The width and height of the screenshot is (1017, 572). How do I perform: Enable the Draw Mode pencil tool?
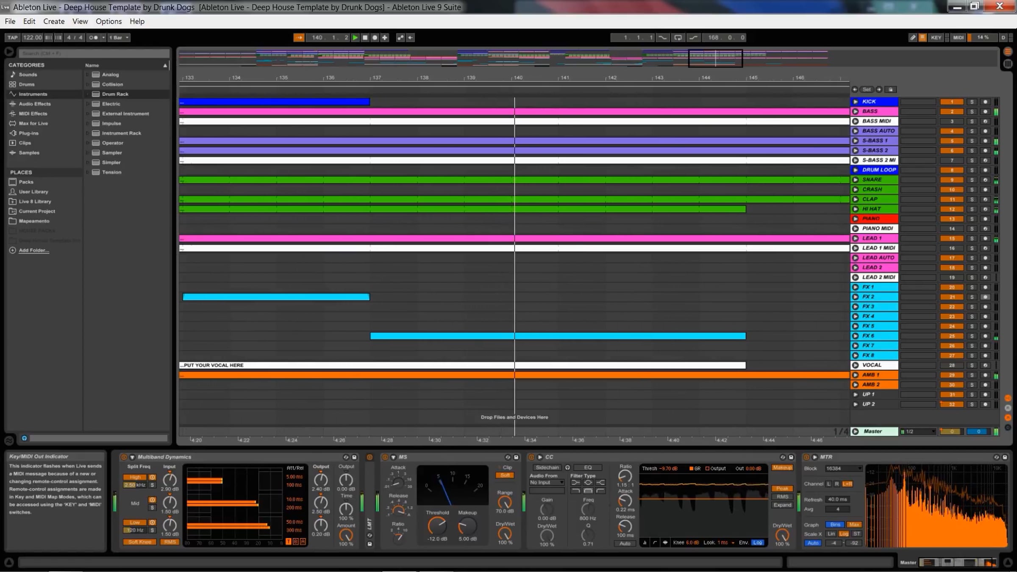(x=912, y=38)
